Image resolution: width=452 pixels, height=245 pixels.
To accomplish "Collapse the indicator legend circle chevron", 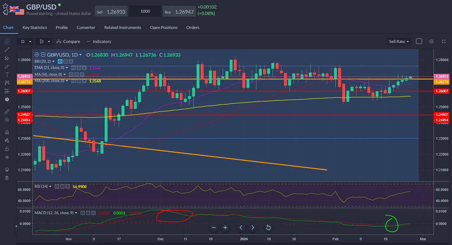I will point(37,55).
